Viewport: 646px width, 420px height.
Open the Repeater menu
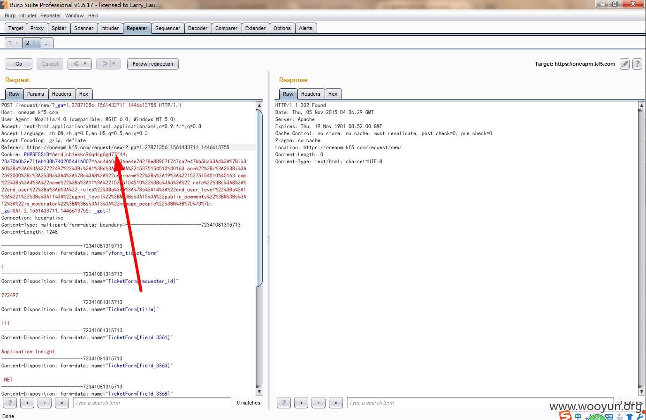51,15
